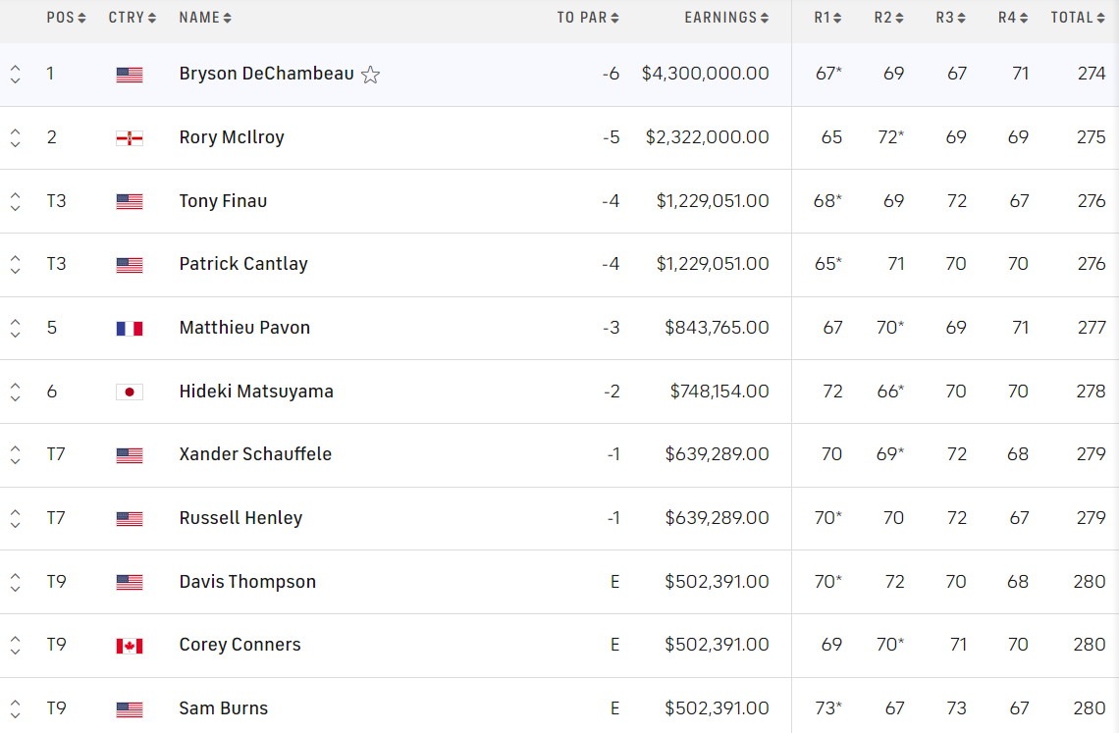Expand Hideki Matsuyama's scorecard row
This screenshot has height=733, width=1119.
pyautogui.click(x=15, y=392)
